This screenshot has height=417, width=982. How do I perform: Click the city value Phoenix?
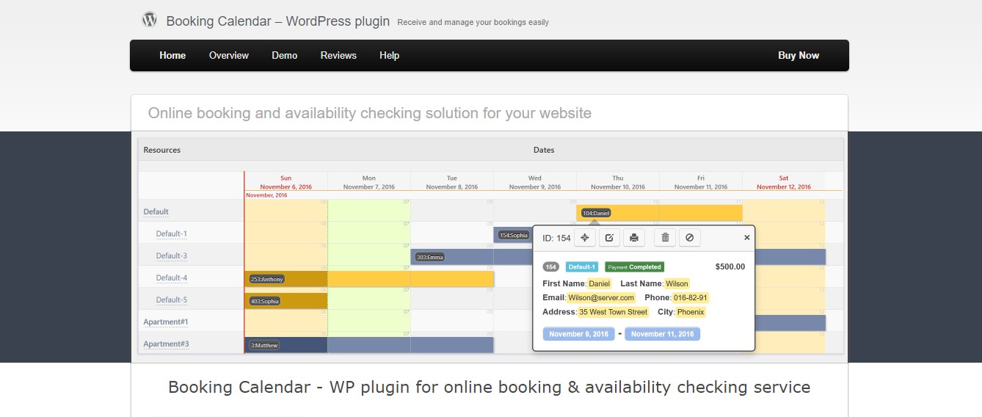point(691,312)
